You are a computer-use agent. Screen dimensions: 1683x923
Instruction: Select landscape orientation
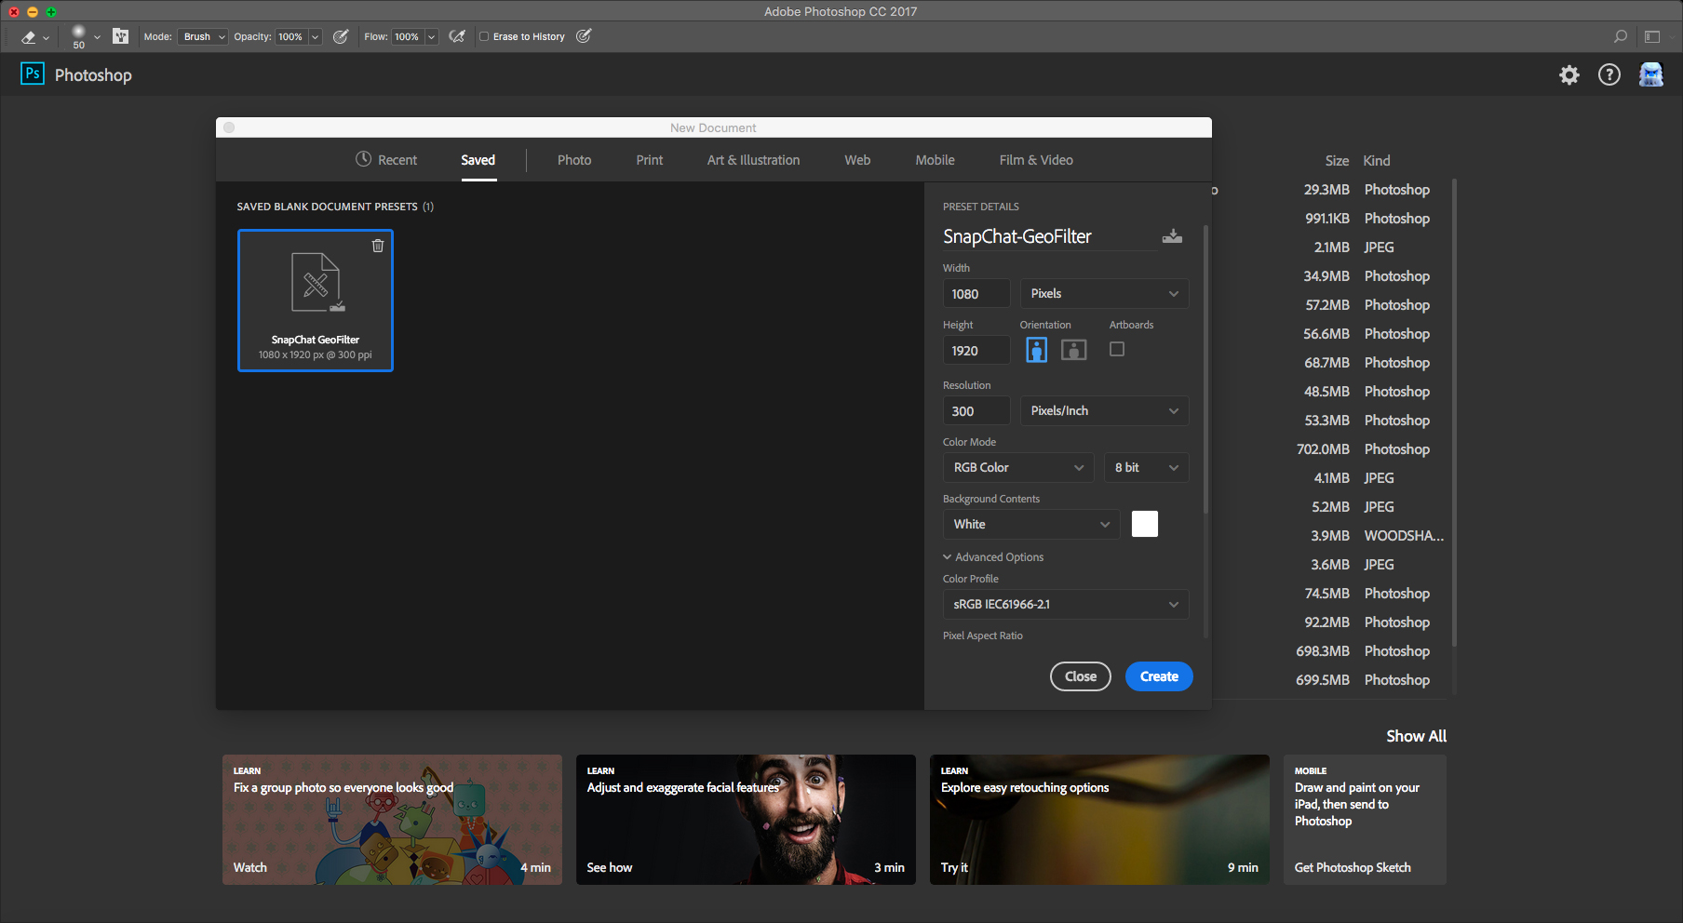point(1074,350)
